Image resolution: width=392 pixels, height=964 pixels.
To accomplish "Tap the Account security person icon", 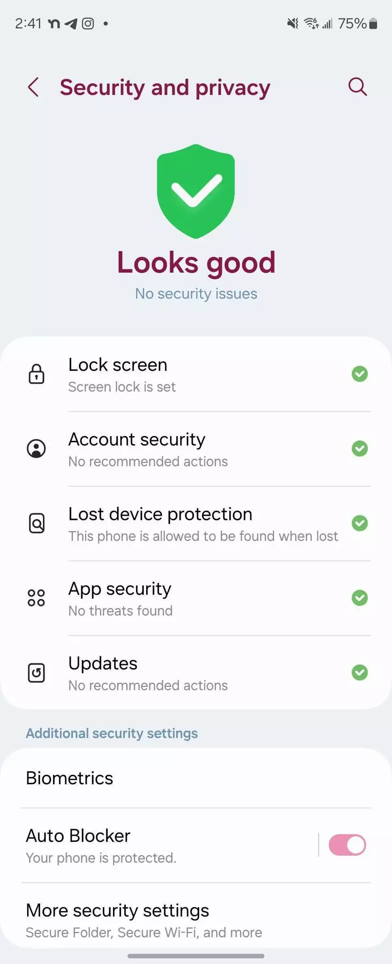I will (36, 449).
